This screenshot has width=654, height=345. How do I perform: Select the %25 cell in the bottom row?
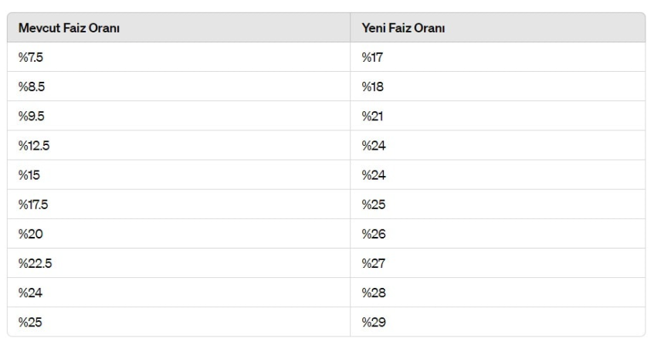[x=30, y=323]
